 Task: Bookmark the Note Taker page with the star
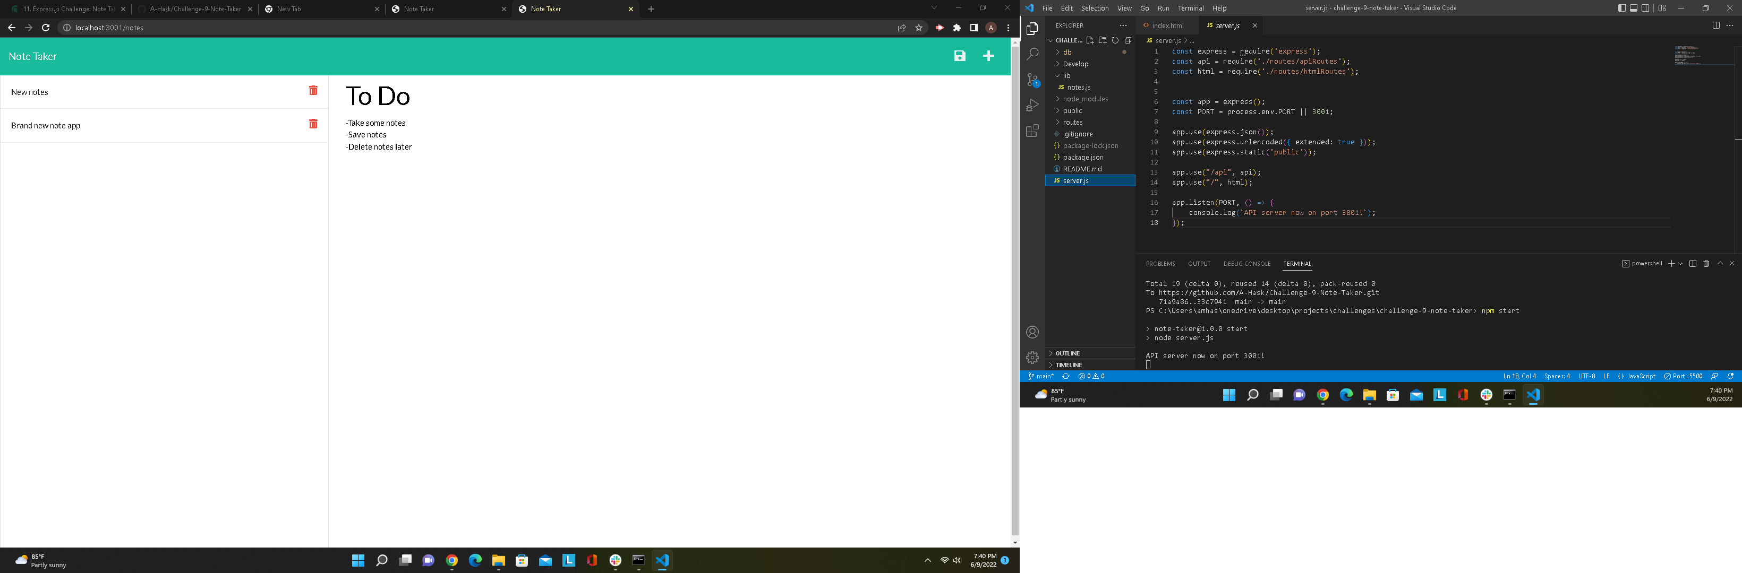tap(918, 28)
